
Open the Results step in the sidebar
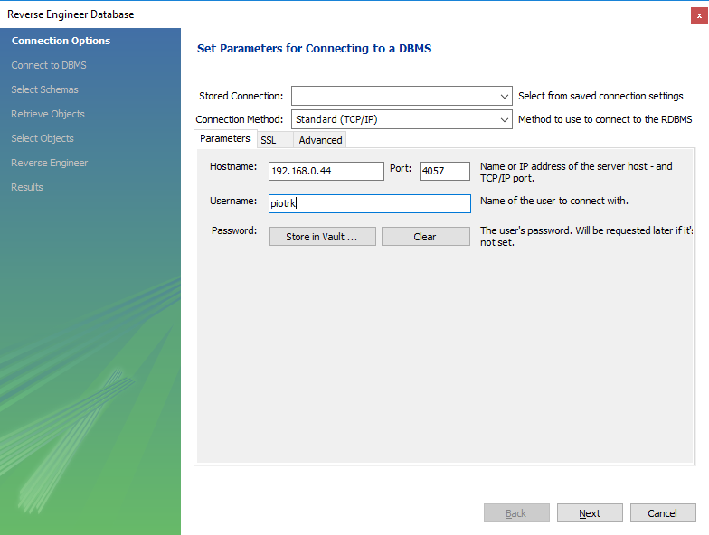tap(27, 187)
